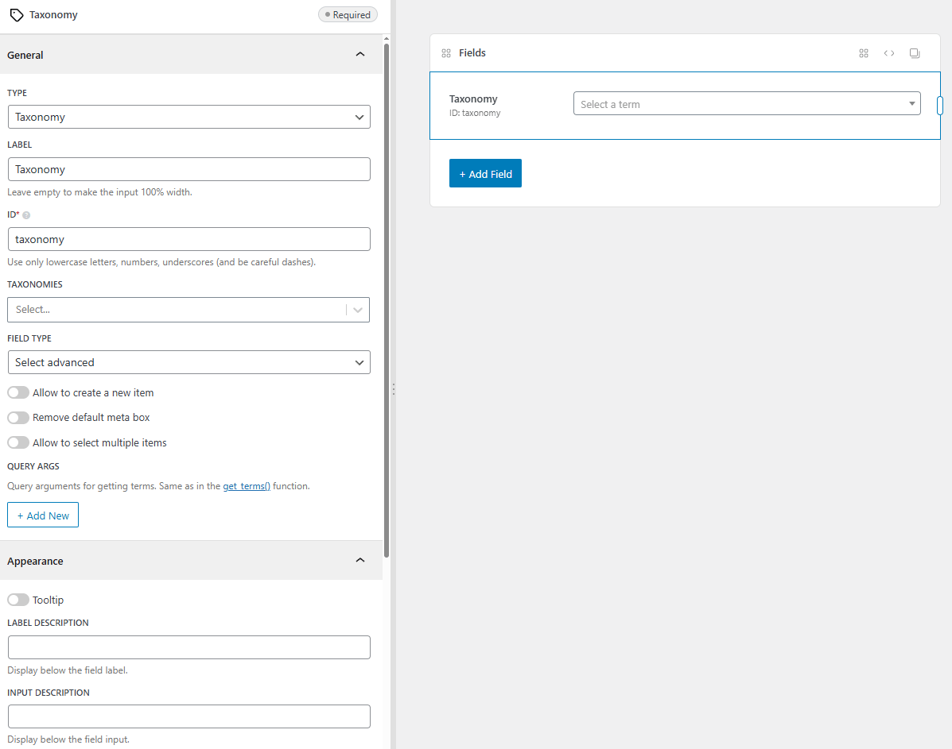Enable Allow to create a new item
This screenshot has height=749, width=952.
pyautogui.click(x=18, y=392)
